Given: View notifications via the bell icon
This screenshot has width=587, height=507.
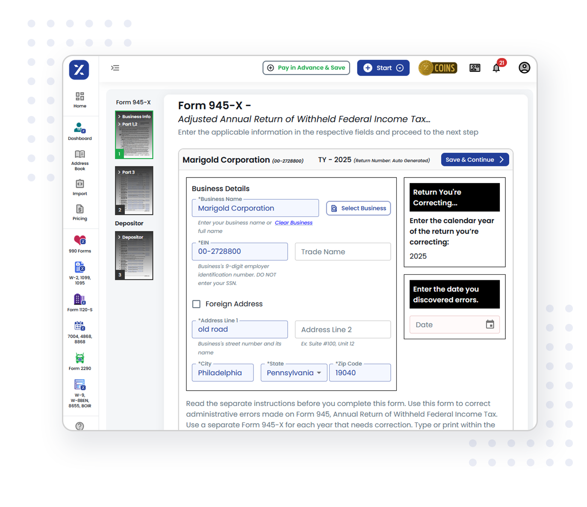Looking at the screenshot, I should tap(496, 68).
